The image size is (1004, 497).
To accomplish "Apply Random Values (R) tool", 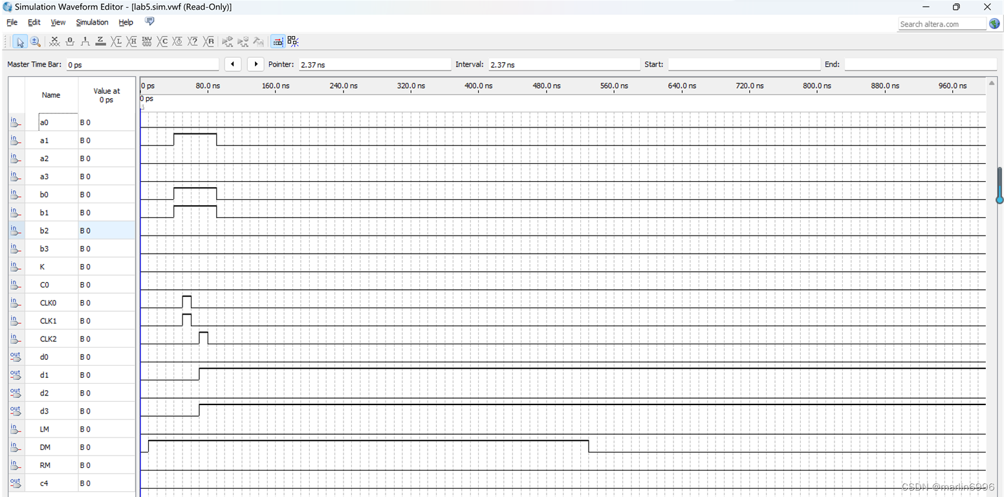I will [x=208, y=41].
